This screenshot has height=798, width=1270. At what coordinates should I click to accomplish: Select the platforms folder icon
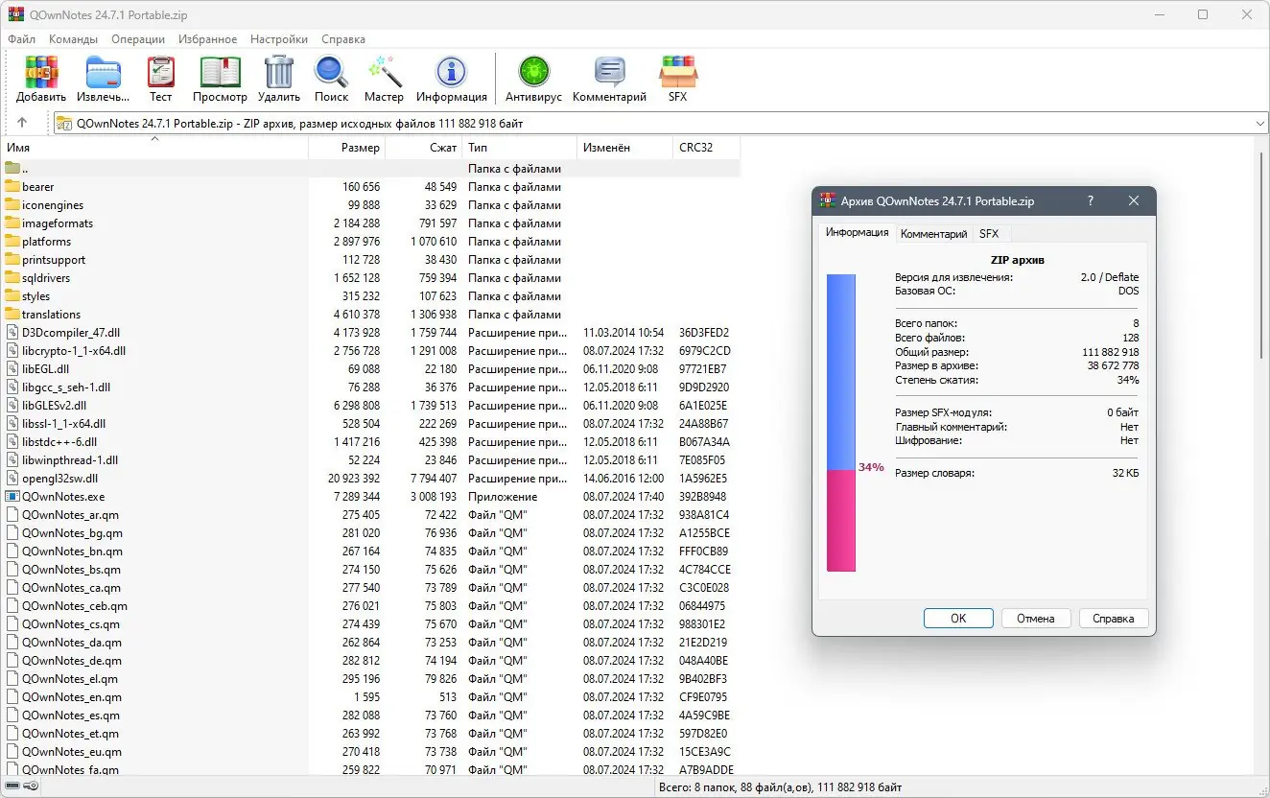(x=12, y=242)
